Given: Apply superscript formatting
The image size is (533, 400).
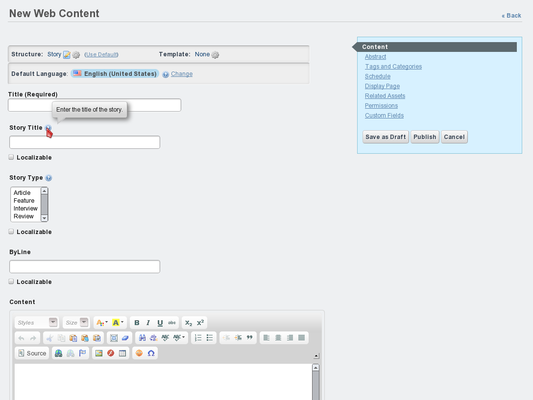Looking at the screenshot, I should 200,323.
